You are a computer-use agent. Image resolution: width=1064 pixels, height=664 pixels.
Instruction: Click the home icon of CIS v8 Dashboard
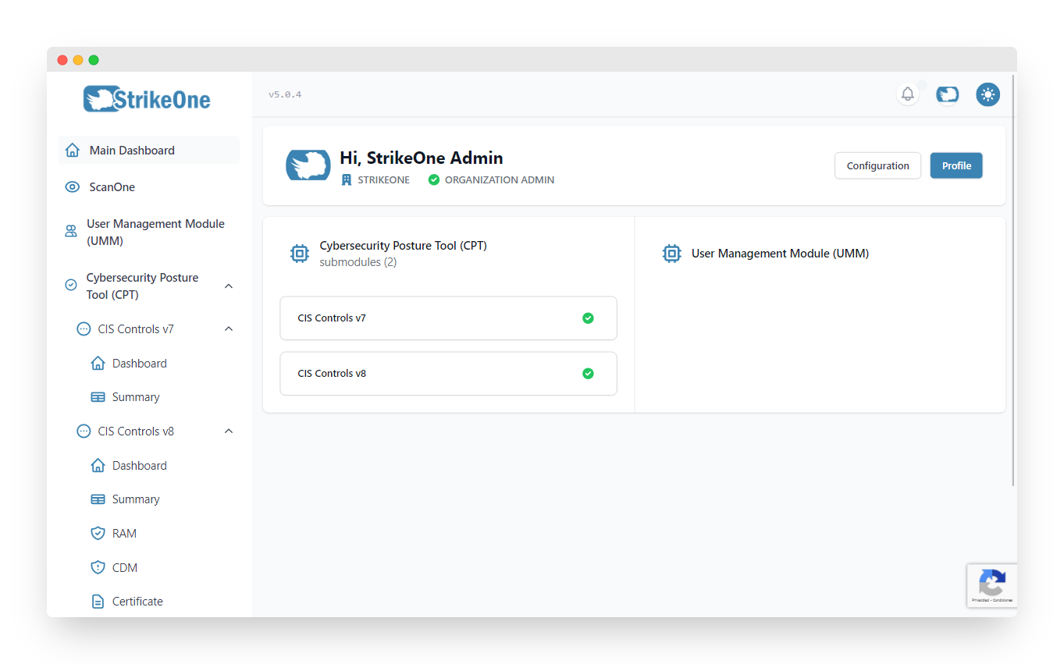pyautogui.click(x=98, y=465)
